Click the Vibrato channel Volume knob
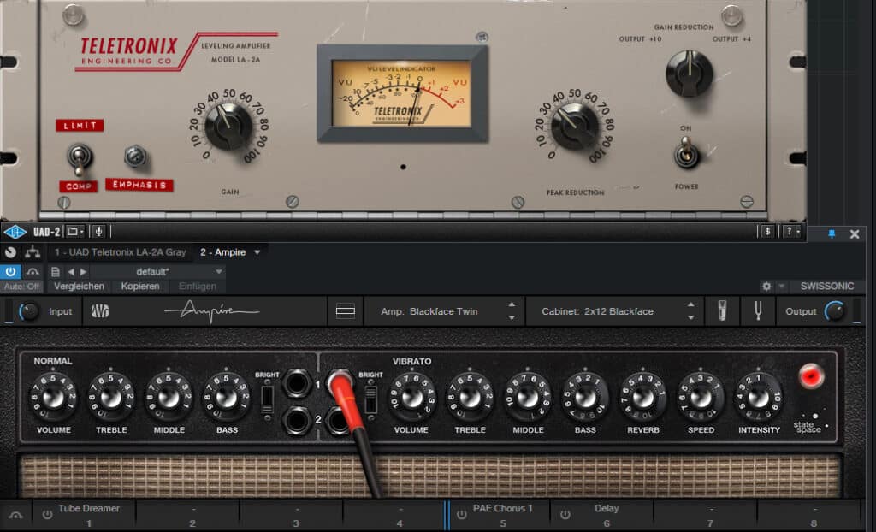Screen dimensions: 876x532 (x=411, y=398)
